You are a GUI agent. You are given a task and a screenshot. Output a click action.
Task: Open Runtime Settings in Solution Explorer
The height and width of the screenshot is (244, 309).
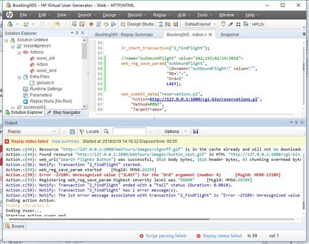[x=46, y=89]
